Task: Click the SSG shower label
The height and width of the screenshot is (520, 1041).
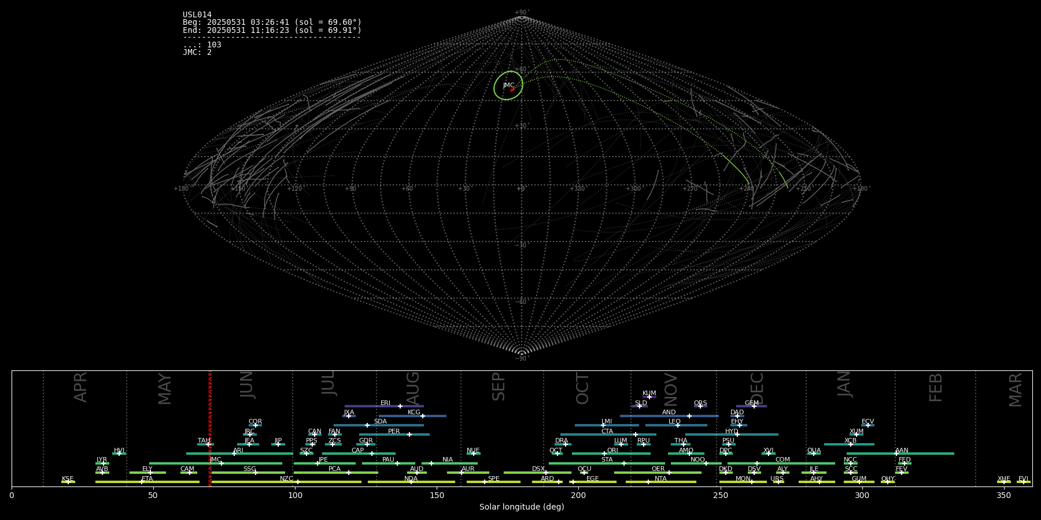Action: pos(249,469)
